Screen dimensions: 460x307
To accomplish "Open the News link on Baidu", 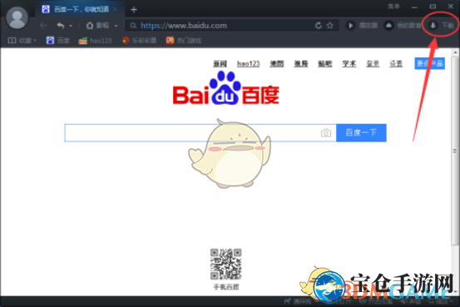I will 220,63.
